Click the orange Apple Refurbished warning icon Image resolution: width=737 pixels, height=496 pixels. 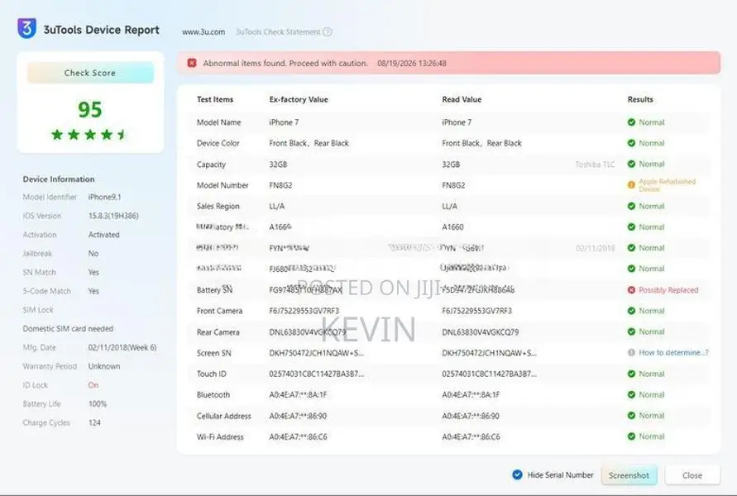631,185
